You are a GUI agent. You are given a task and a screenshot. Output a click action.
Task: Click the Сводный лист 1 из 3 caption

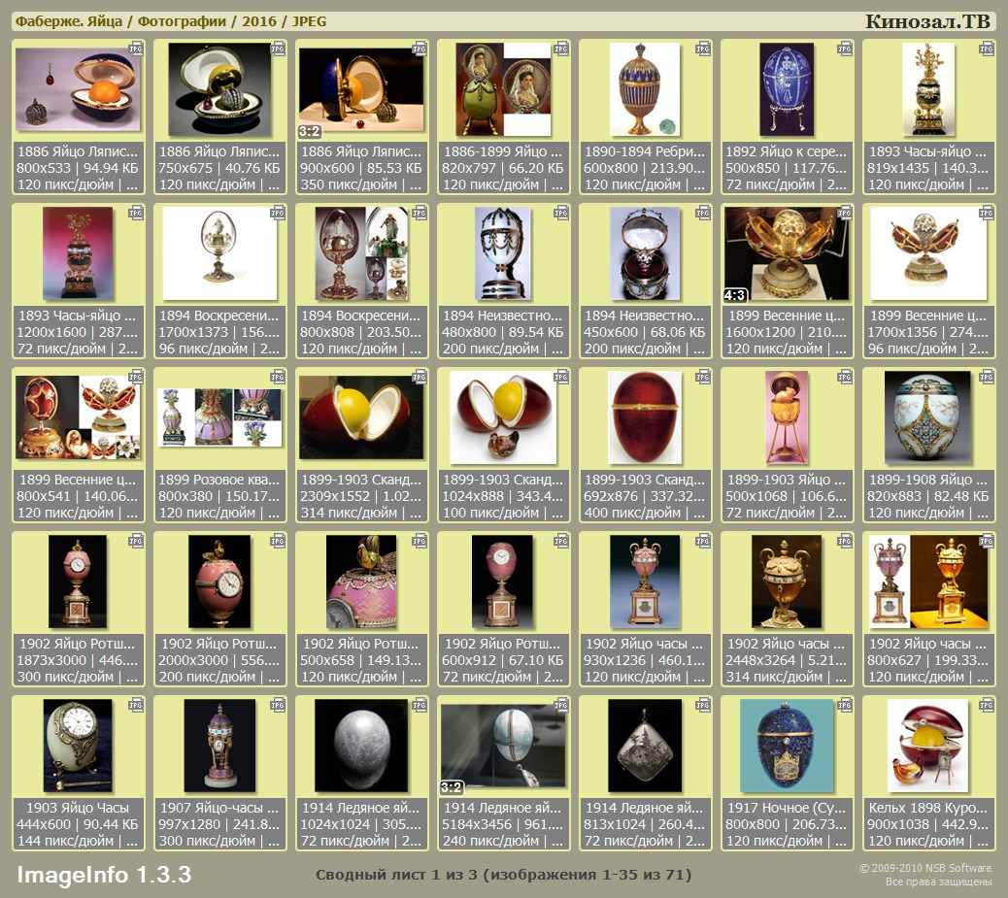point(503,875)
